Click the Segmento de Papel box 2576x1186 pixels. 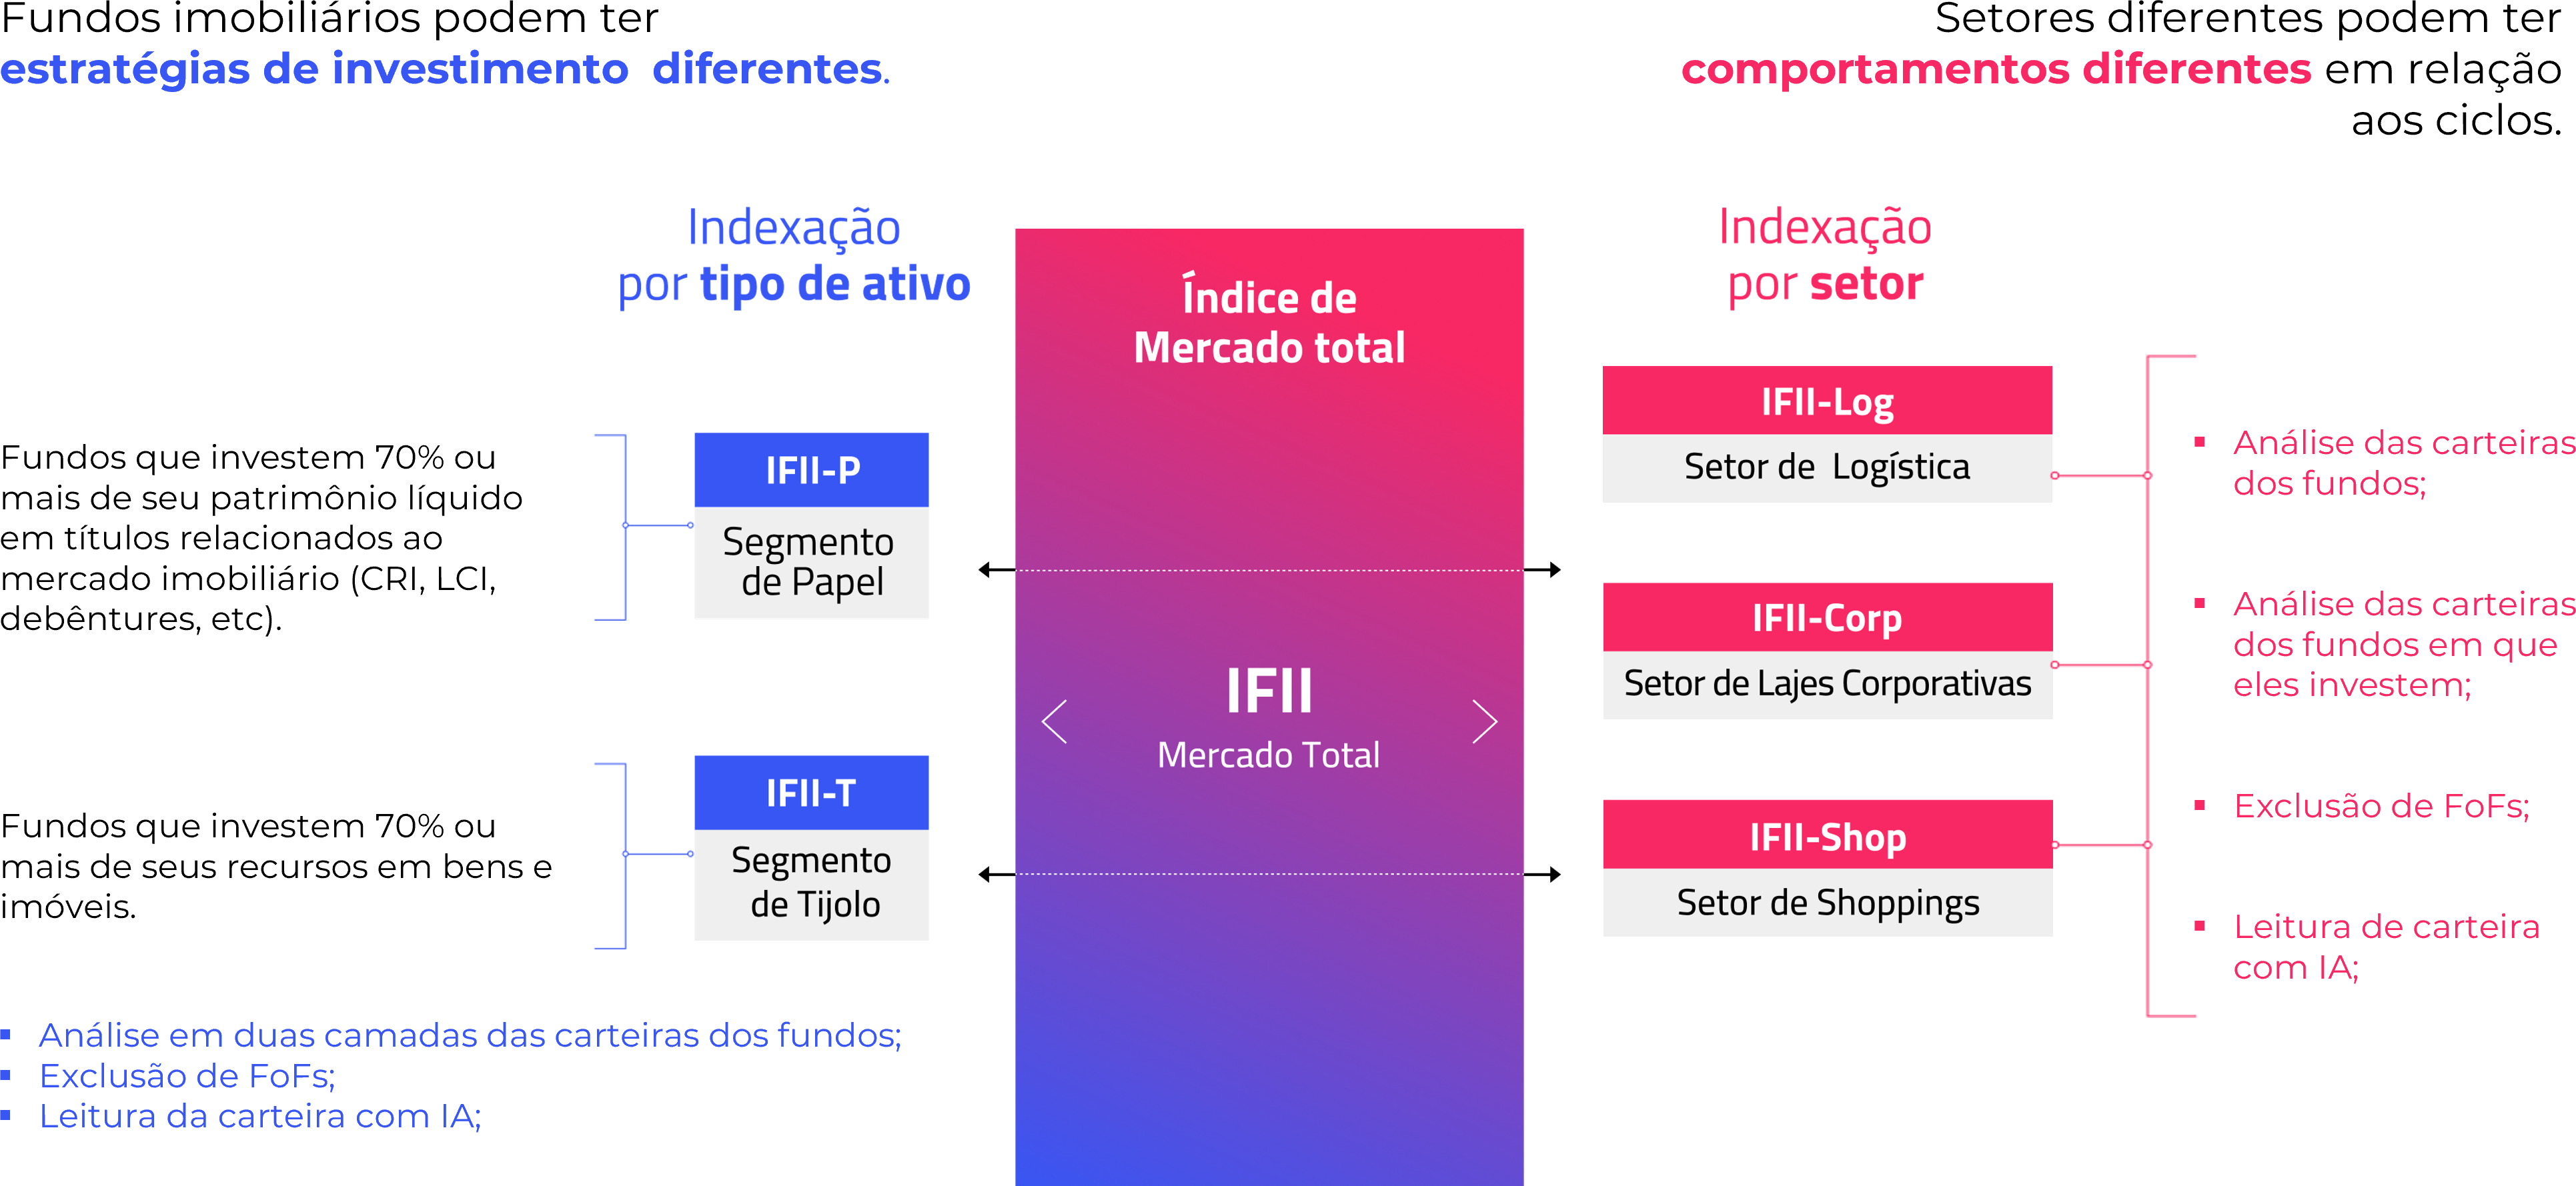(811, 561)
